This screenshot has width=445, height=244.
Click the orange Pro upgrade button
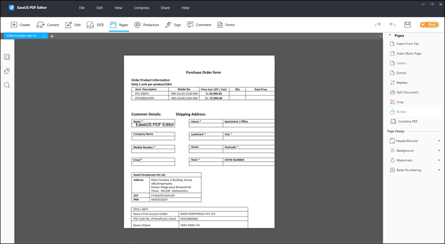point(429,25)
